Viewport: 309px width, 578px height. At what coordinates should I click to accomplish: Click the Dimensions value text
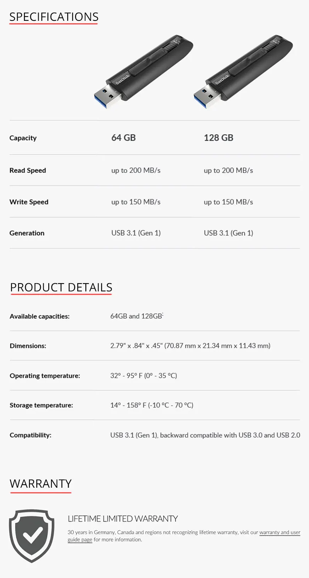coord(190,346)
